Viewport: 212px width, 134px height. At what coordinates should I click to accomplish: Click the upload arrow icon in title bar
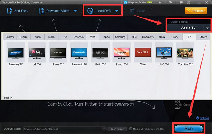click(160, 2)
